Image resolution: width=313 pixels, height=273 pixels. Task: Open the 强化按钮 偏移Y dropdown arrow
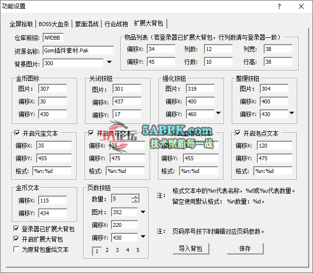click(218, 113)
